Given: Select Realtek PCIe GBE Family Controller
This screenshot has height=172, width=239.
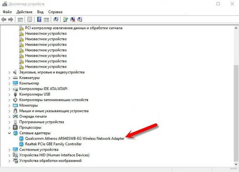Looking at the screenshot, I should (53, 144).
